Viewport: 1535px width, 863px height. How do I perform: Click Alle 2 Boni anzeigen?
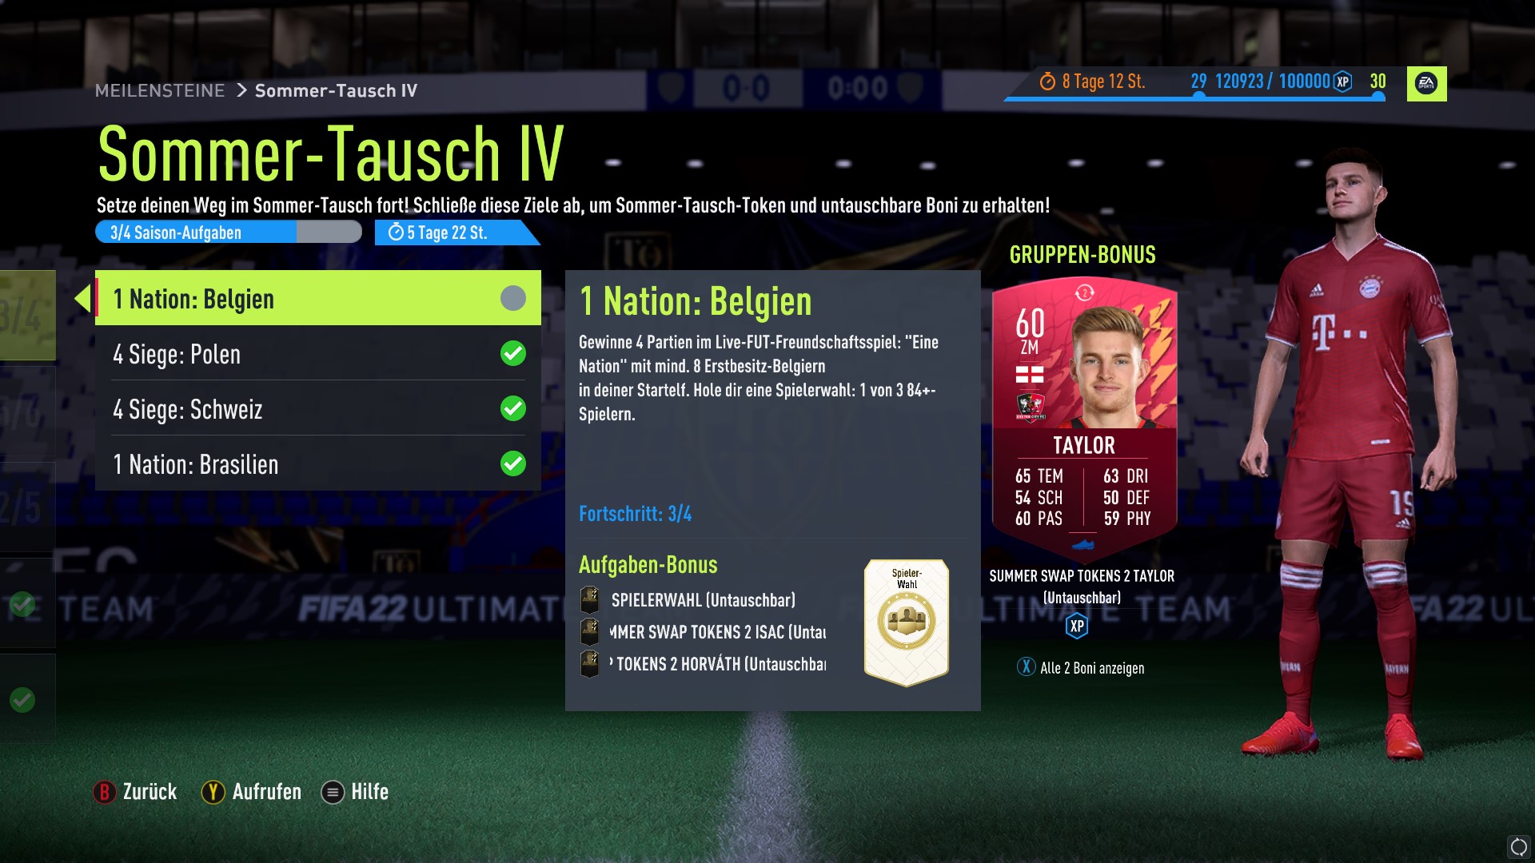(1092, 668)
